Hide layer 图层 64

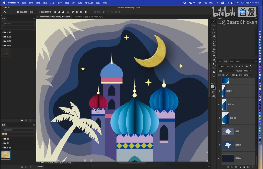click(x=219, y=105)
